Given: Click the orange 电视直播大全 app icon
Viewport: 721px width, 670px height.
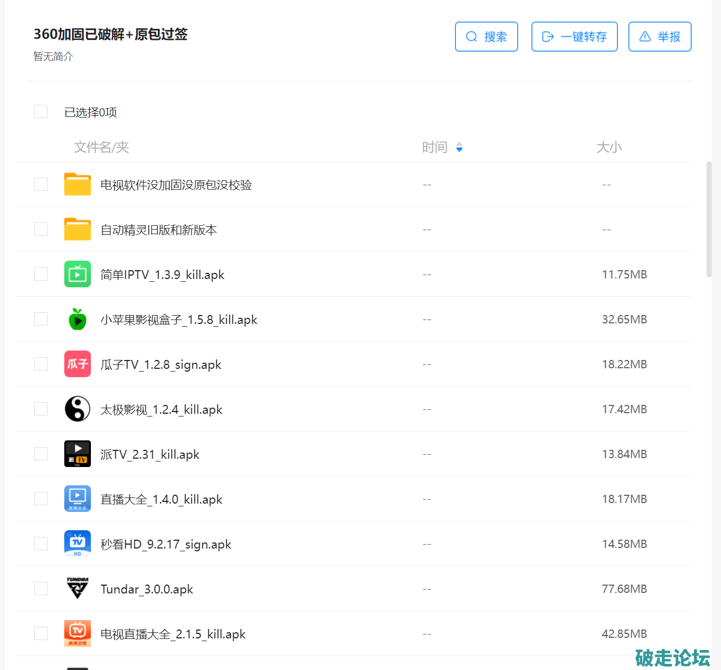Looking at the screenshot, I should point(78,633).
